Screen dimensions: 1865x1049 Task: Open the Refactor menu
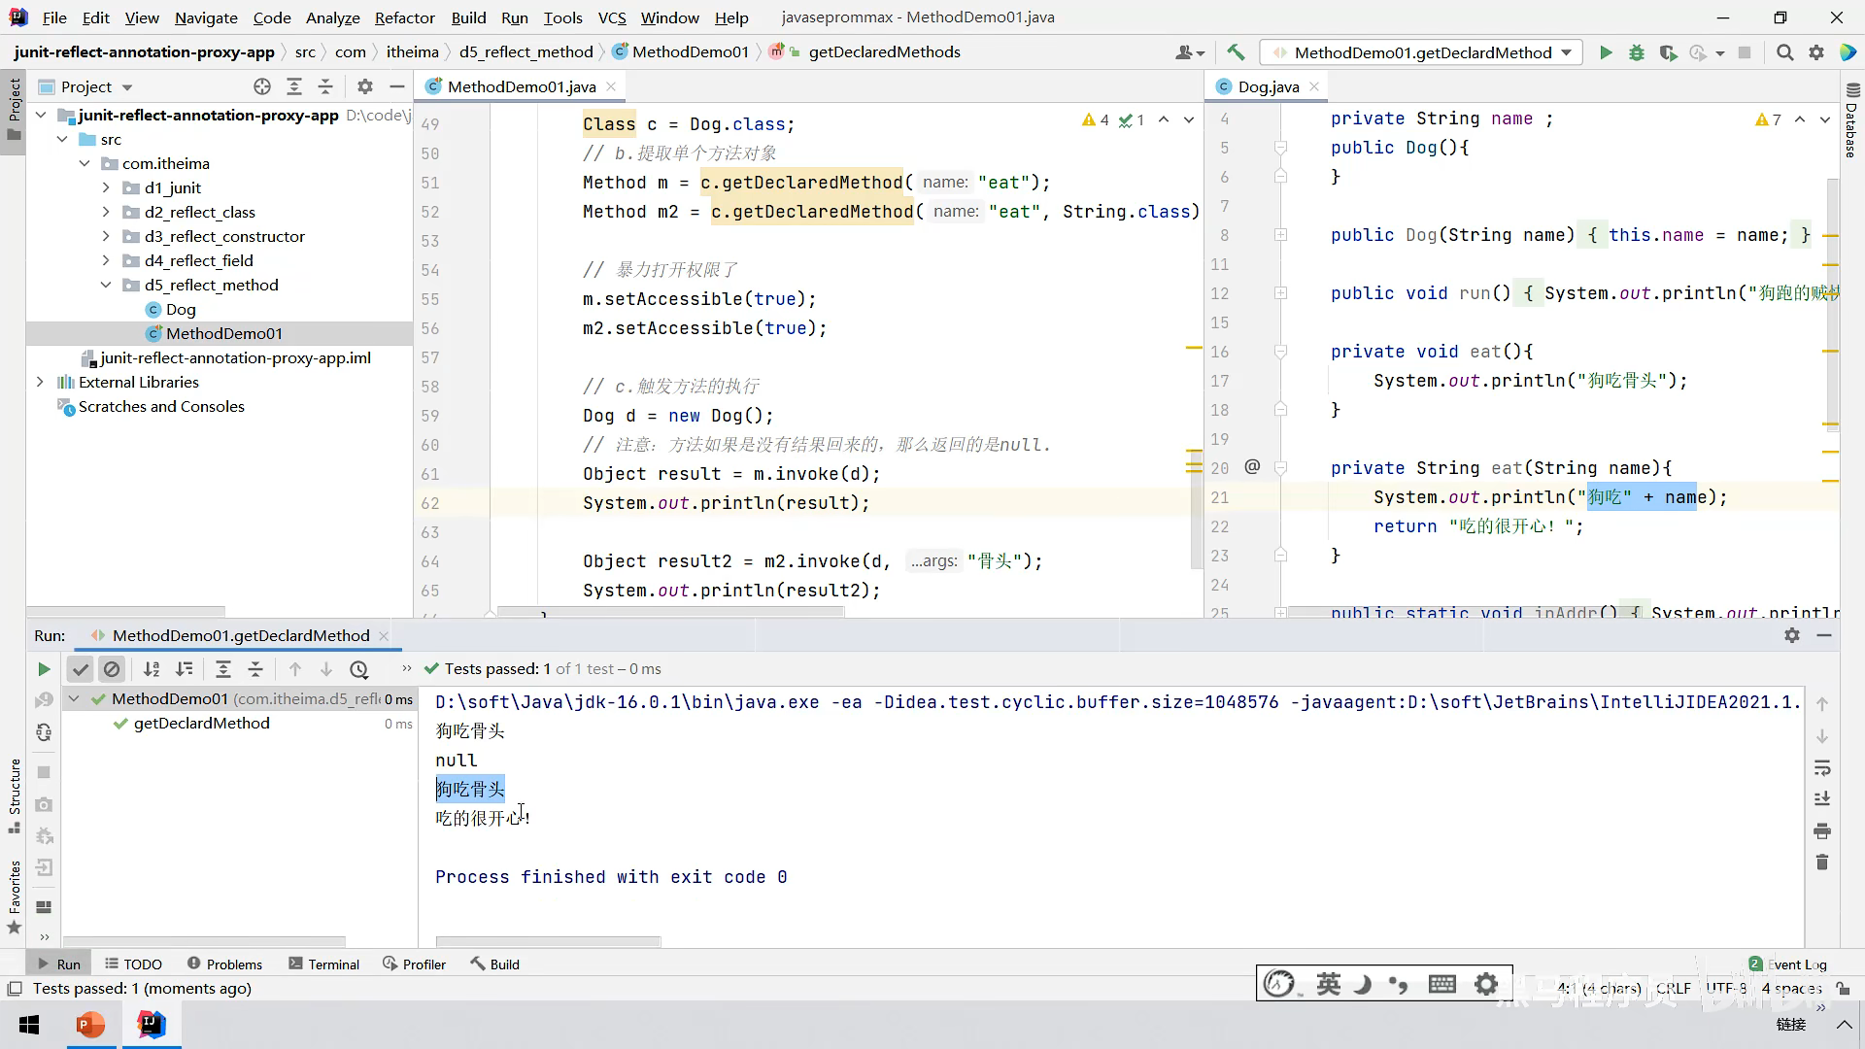[404, 17]
